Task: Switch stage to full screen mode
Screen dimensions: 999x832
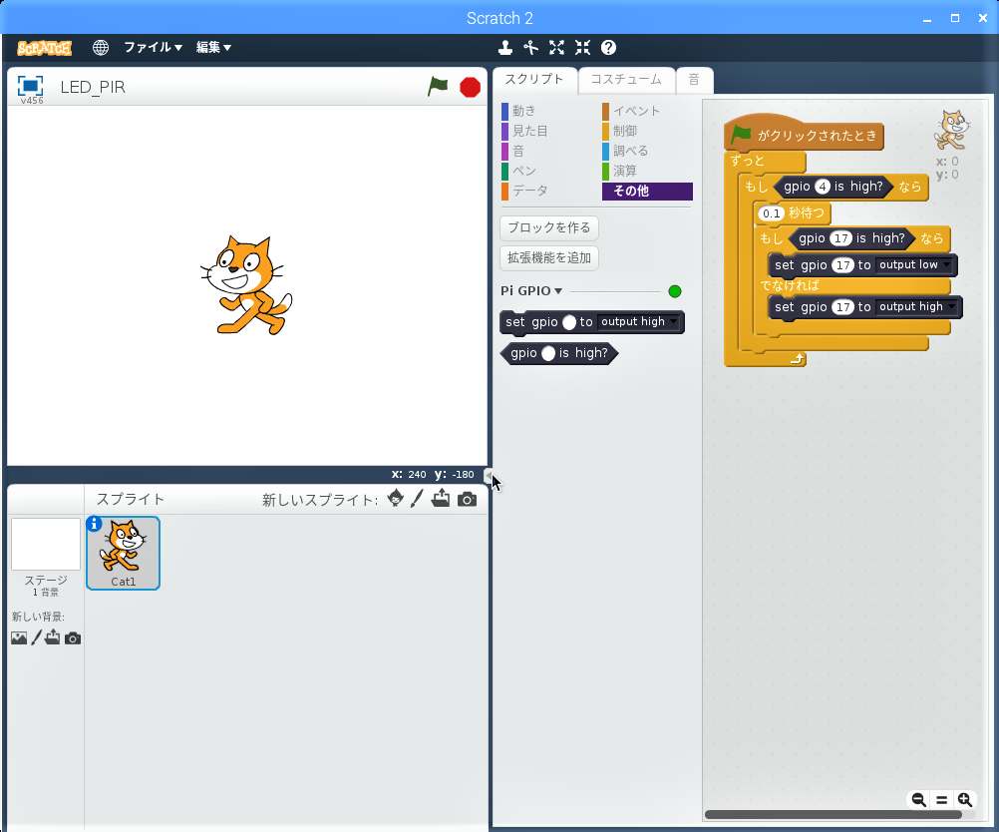Action: (30, 86)
